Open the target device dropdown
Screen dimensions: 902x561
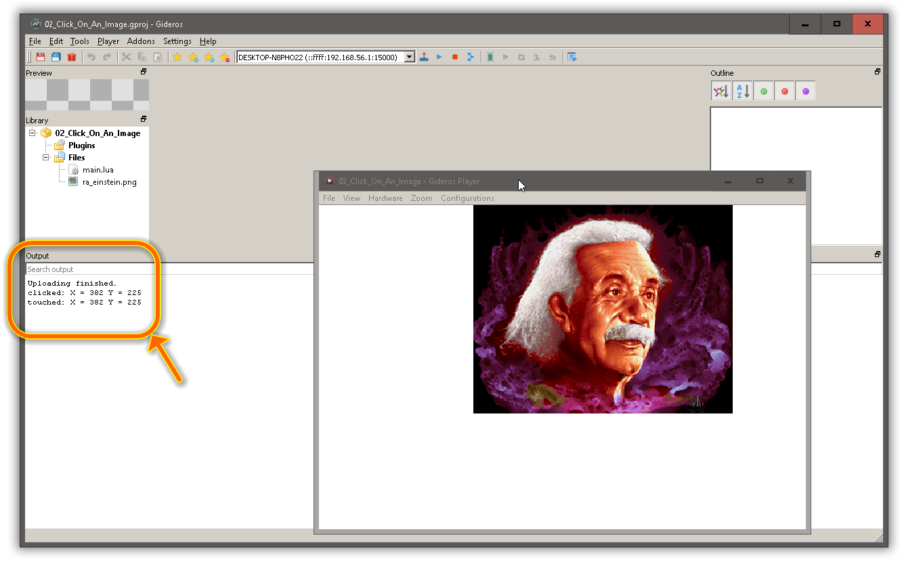[x=409, y=57]
